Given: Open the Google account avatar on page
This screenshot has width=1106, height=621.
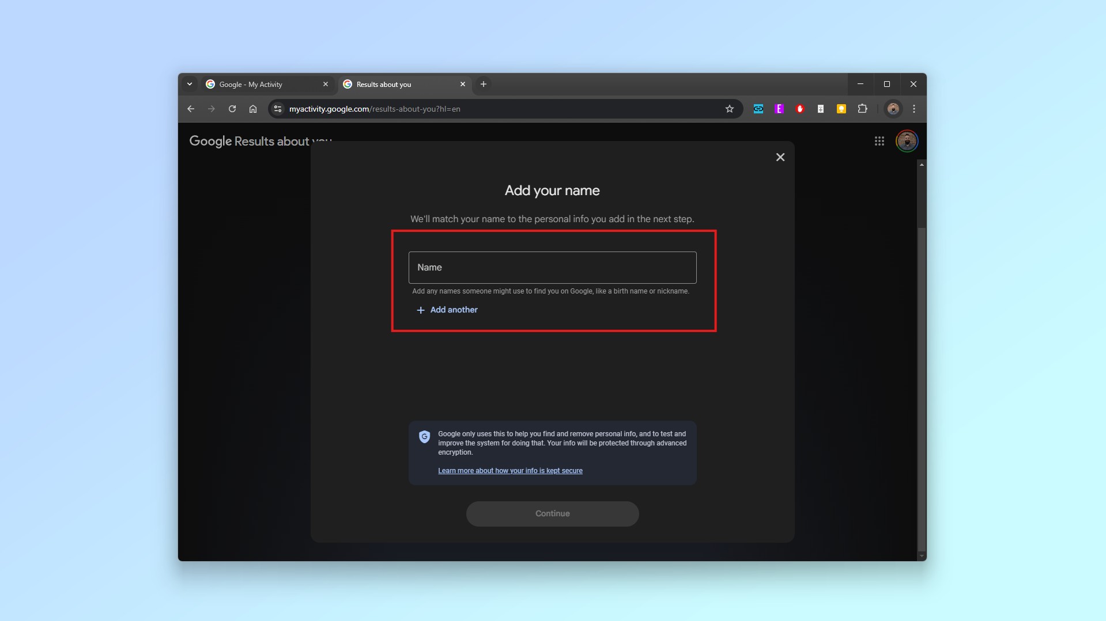Looking at the screenshot, I should 906,141.
